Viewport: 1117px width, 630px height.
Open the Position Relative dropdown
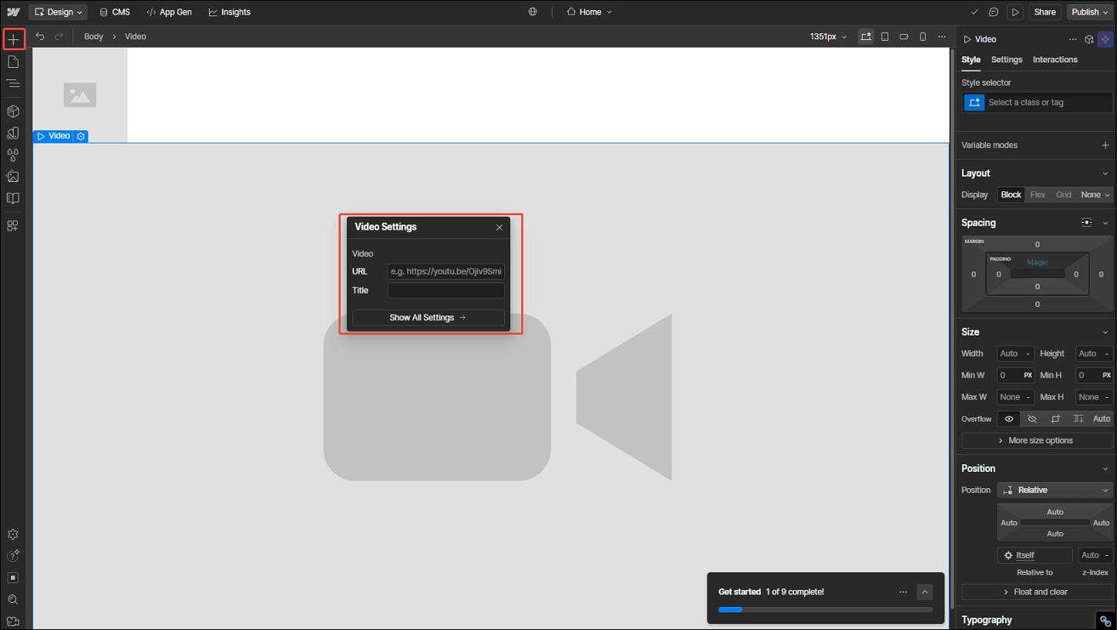pos(1055,490)
